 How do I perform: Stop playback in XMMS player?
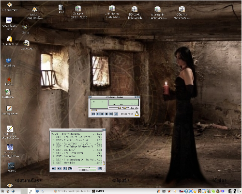[106, 114]
